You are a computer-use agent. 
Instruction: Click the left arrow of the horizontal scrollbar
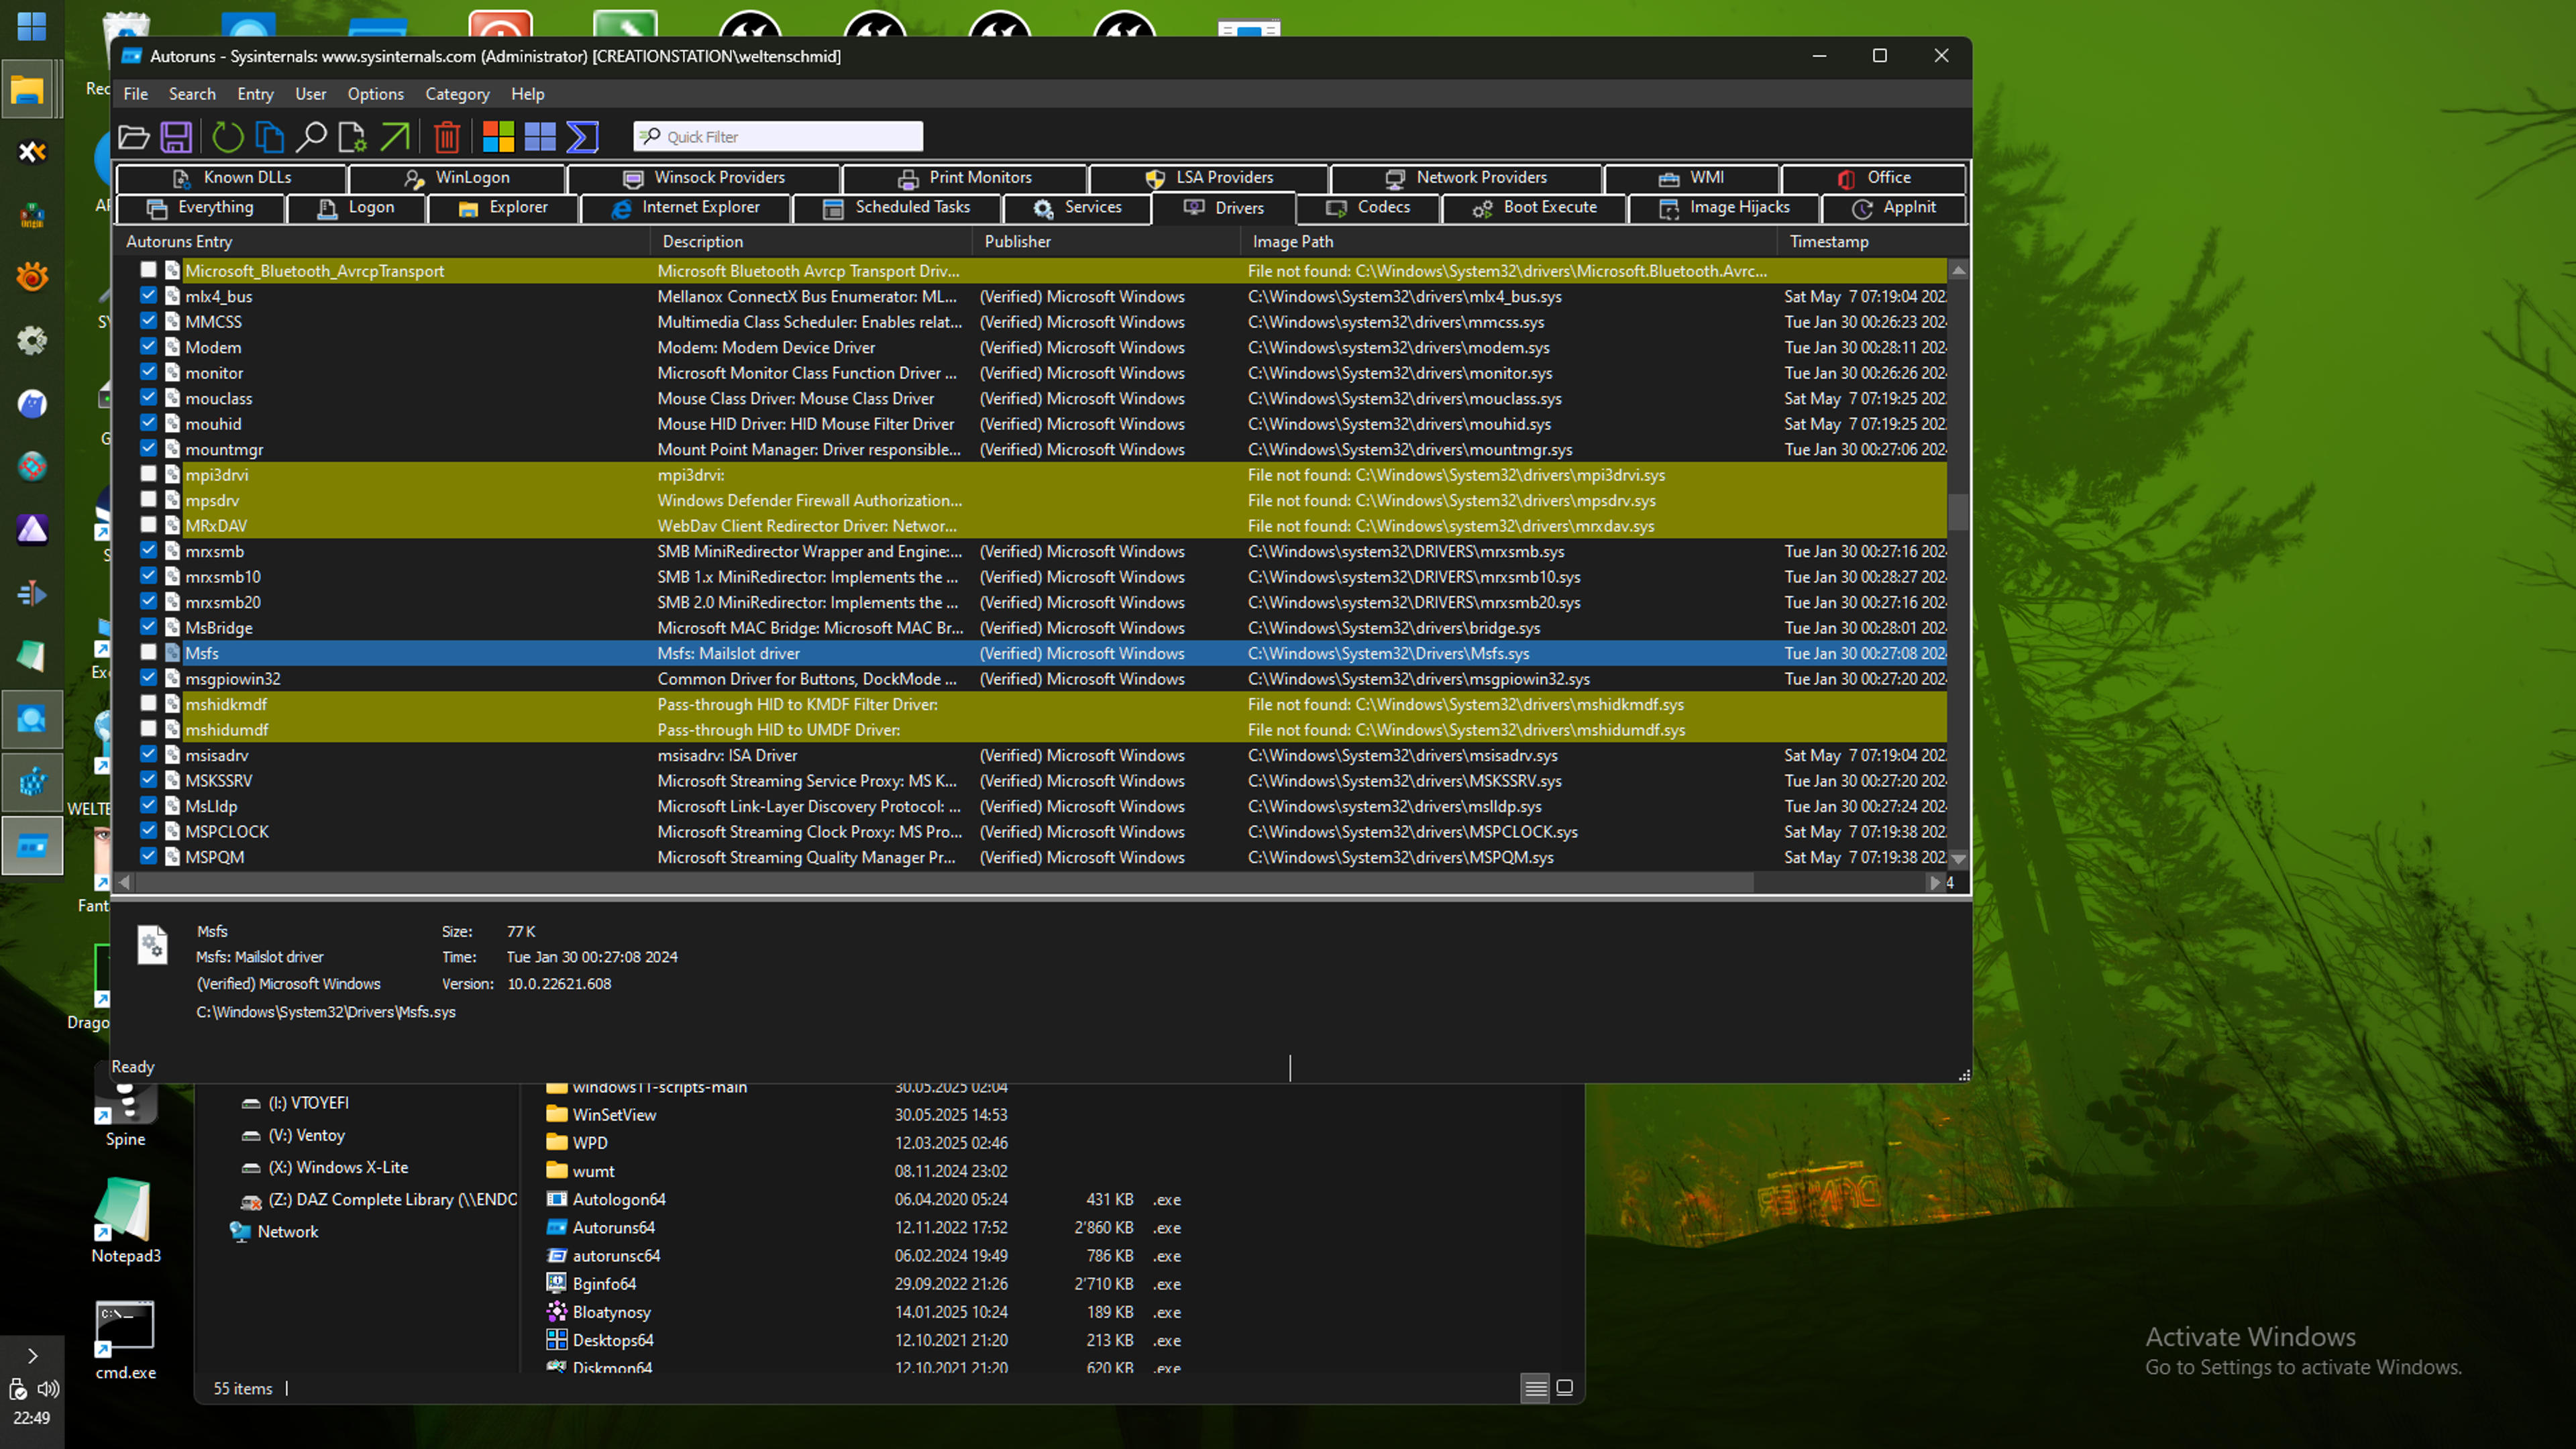[x=124, y=883]
